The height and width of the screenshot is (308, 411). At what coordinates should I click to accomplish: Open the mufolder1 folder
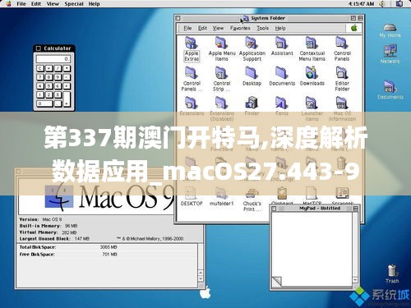click(x=221, y=194)
